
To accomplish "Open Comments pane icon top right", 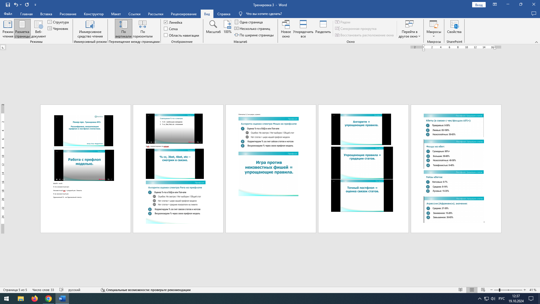I will pos(534,14).
